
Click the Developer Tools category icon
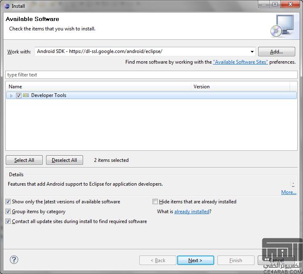tap(26, 95)
